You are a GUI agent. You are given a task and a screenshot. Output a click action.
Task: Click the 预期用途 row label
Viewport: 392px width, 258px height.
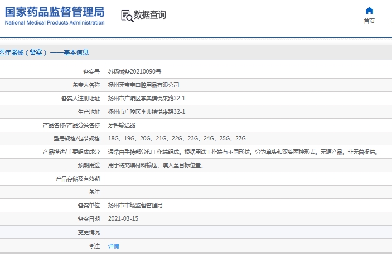click(x=89, y=165)
